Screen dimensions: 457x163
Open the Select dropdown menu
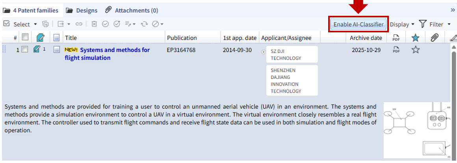25,24
